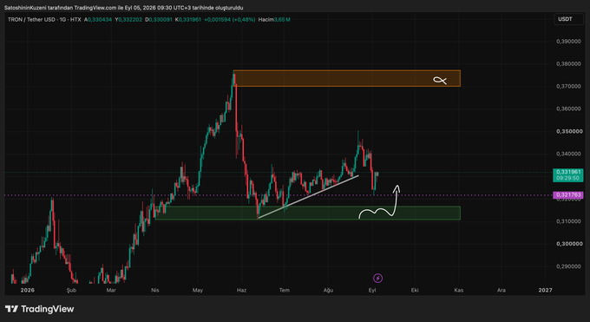
Task: Click the Şub month label on time axis
Action: point(71,291)
